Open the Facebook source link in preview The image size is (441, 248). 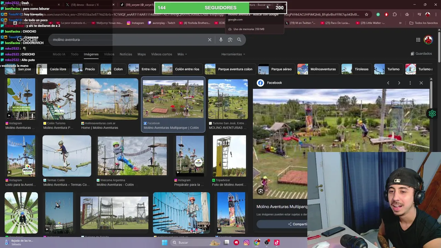[270, 83]
